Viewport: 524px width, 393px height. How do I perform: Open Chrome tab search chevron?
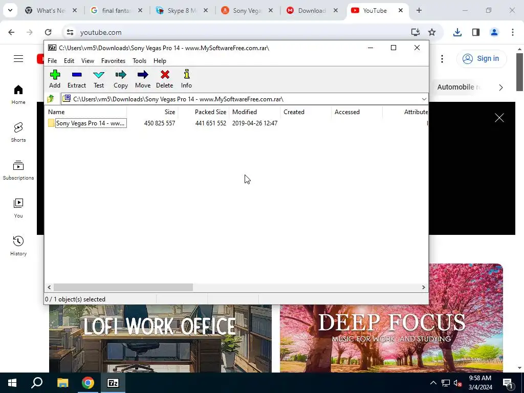pyautogui.click(x=10, y=10)
